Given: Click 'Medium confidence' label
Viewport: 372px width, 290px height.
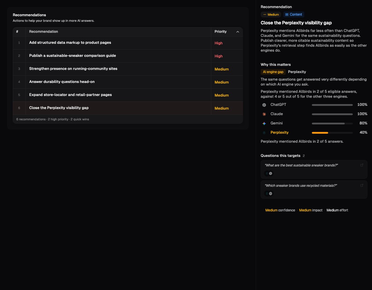Looking at the screenshot, I should 280,210.
